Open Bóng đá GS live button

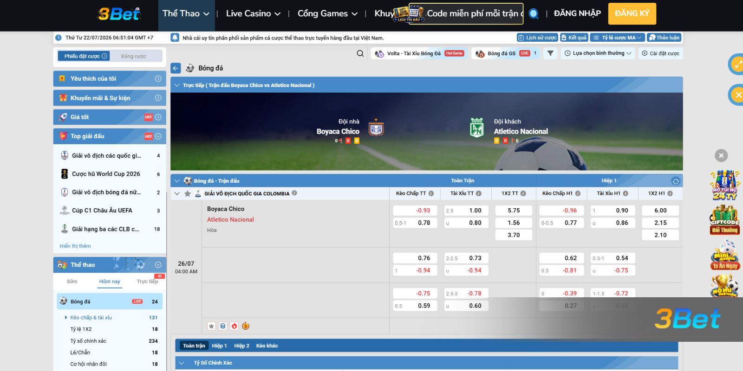click(x=506, y=53)
